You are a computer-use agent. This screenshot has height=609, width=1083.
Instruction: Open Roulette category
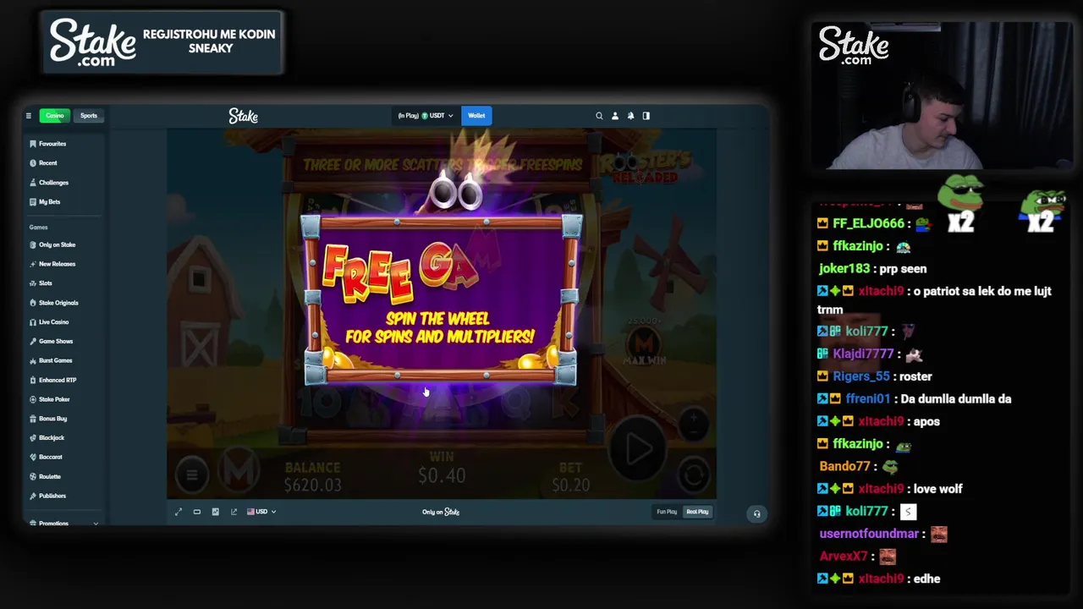click(x=64, y=476)
